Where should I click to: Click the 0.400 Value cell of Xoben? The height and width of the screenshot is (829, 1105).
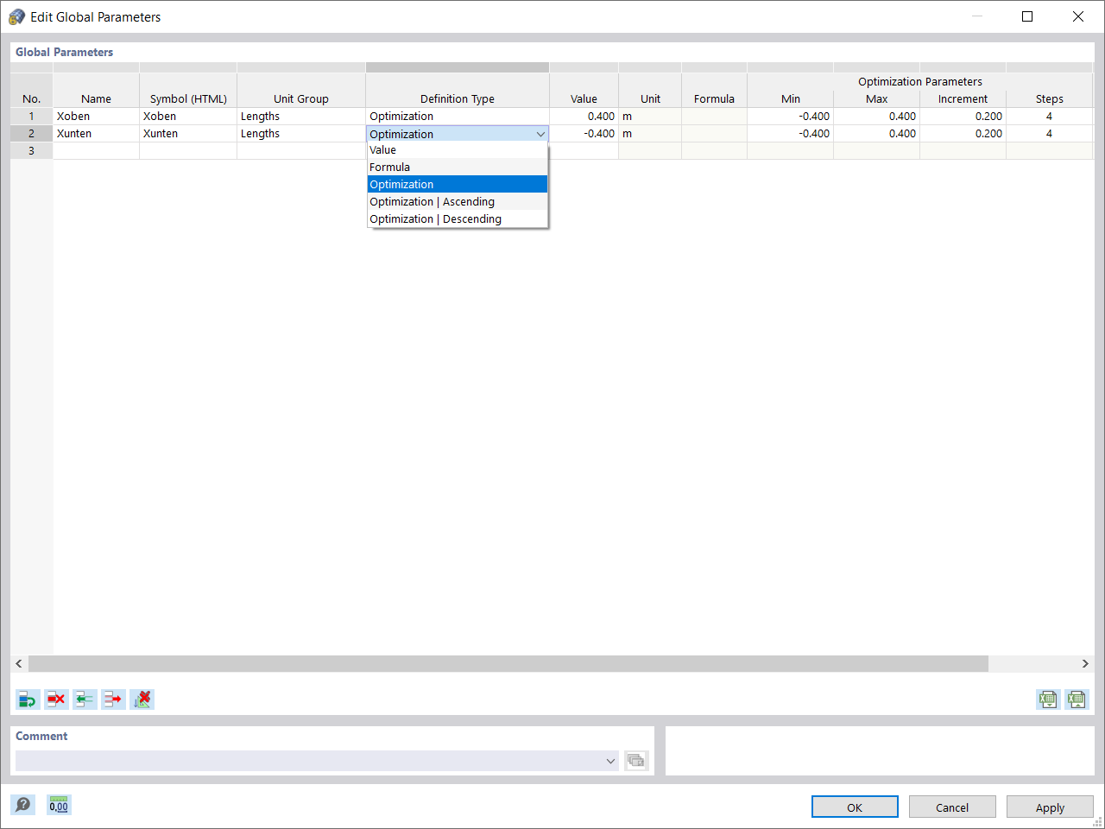pyautogui.click(x=584, y=117)
